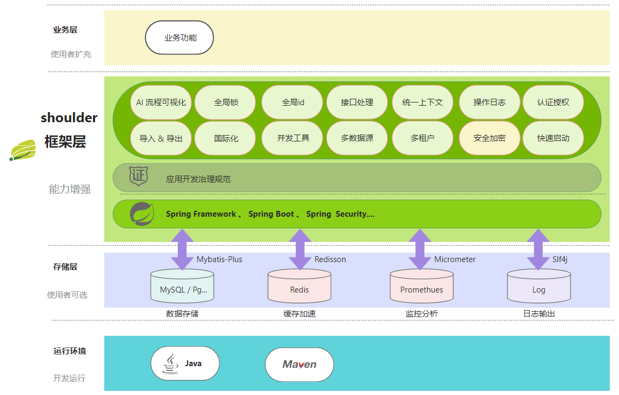Select the 导入 & 导出 module
The height and width of the screenshot is (395, 619).
point(161,138)
